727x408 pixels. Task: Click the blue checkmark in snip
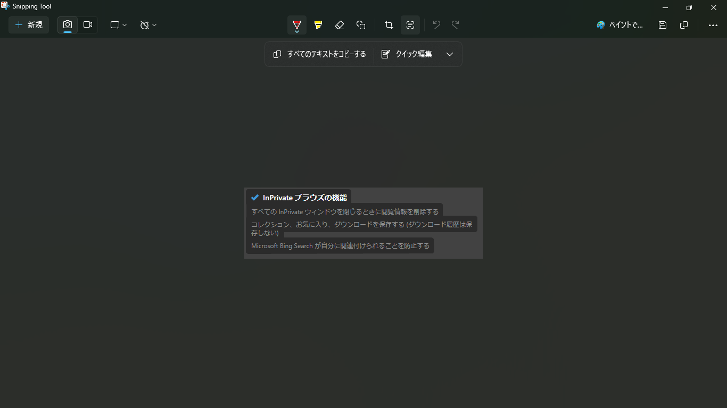click(x=255, y=198)
